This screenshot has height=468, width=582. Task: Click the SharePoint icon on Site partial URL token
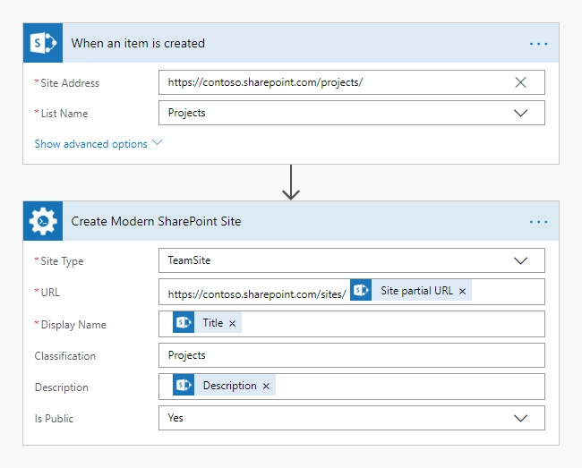pyautogui.click(x=361, y=290)
